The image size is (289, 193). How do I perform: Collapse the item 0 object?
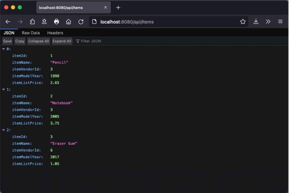(x=3, y=49)
